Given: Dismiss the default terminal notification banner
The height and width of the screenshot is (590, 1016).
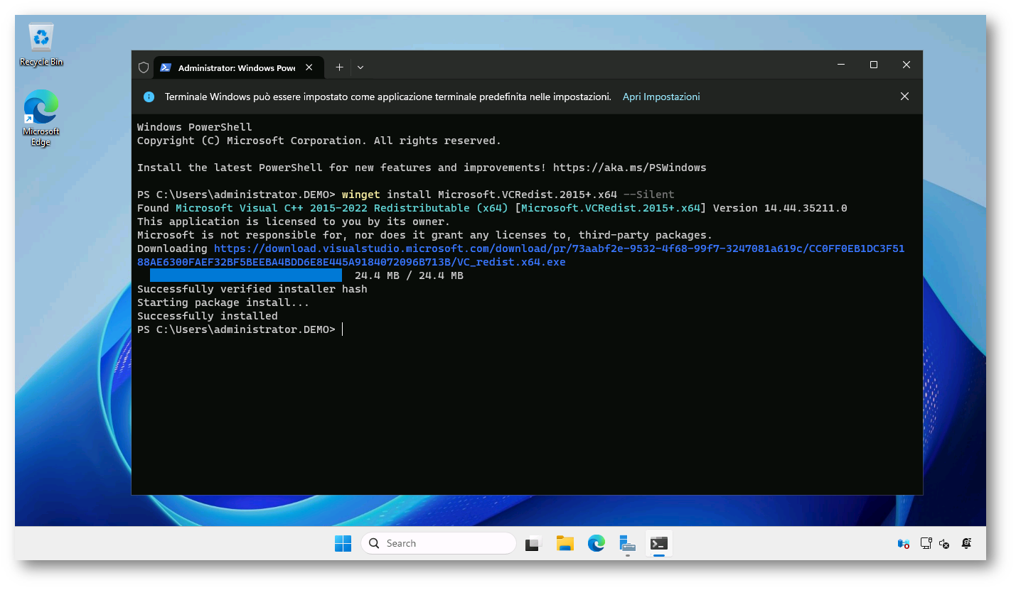Looking at the screenshot, I should pos(904,96).
